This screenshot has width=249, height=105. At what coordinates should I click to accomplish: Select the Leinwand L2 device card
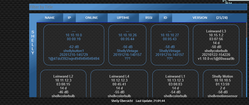pos(63,84)
